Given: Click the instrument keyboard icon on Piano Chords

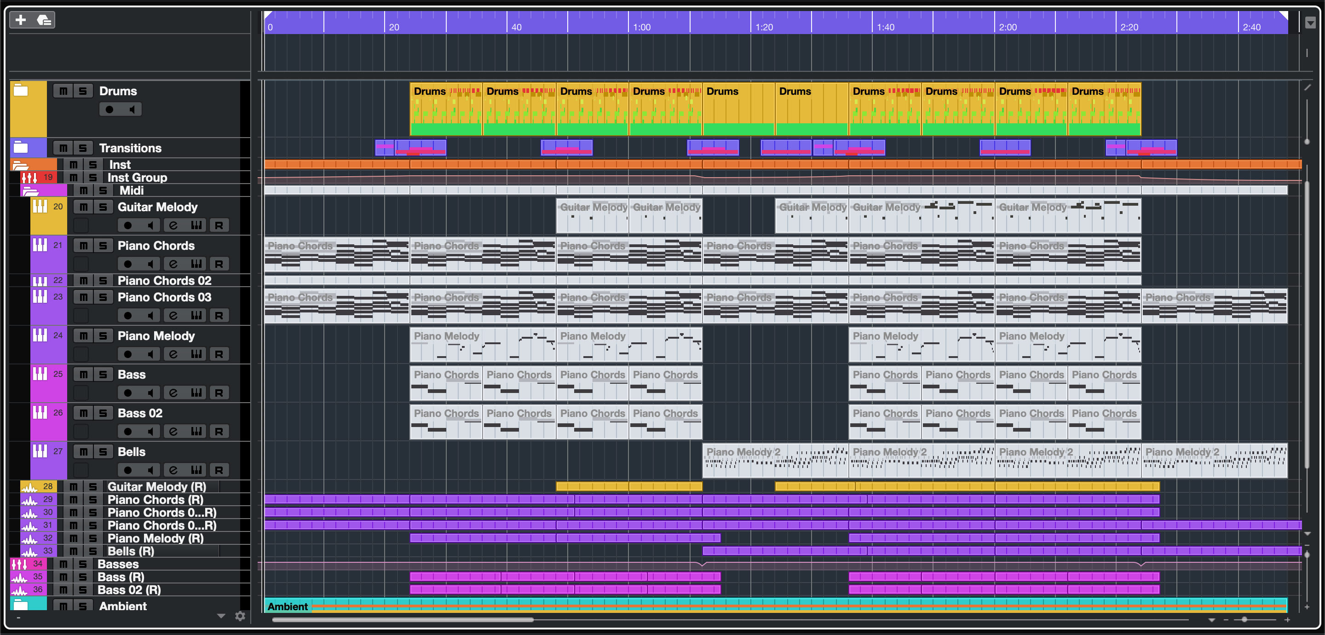Looking at the screenshot, I should coord(196,264).
